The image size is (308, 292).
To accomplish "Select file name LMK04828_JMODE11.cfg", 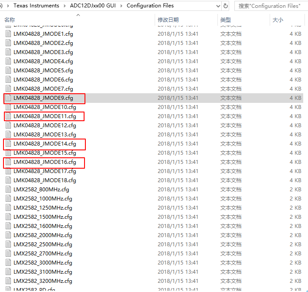I will pyautogui.click(x=45, y=116).
